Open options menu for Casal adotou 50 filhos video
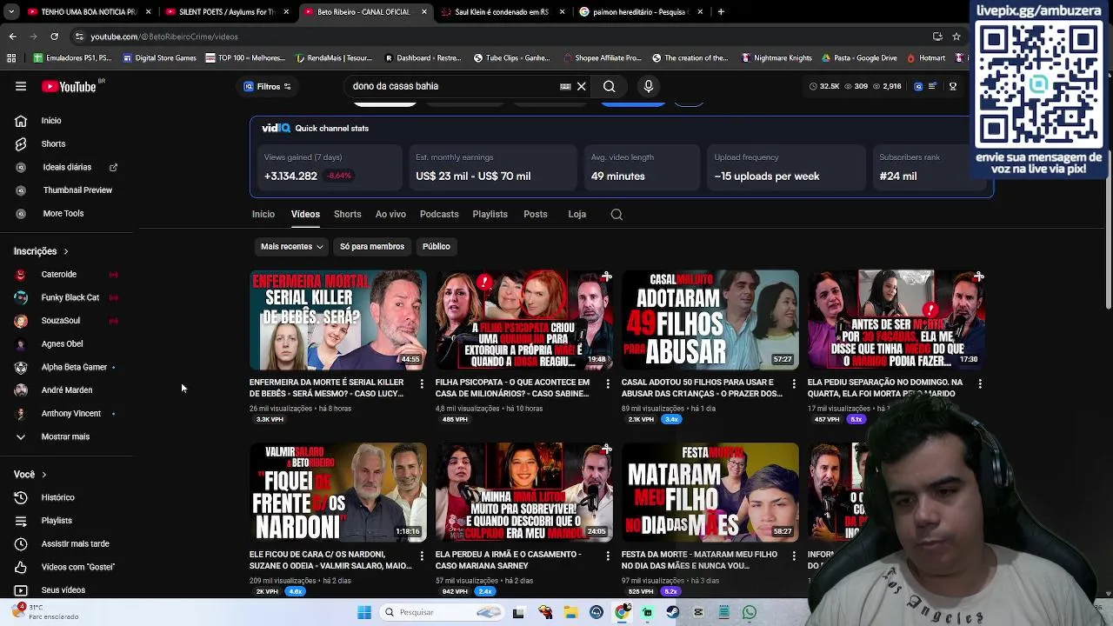The height and width of the screenshot is (626, 1113). (794, 383)
